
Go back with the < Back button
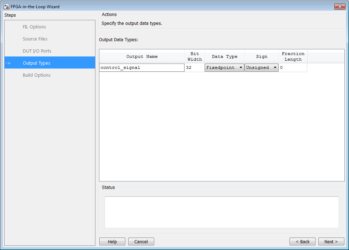302,241
